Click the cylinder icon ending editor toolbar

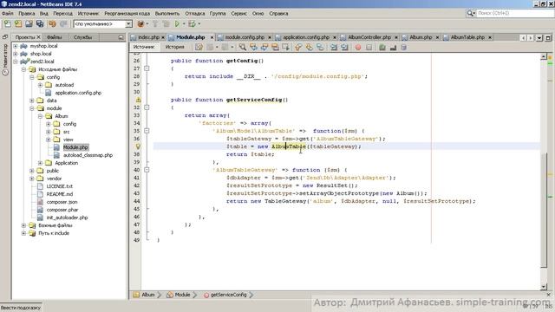pyautogui.click(x=403, y=47)
